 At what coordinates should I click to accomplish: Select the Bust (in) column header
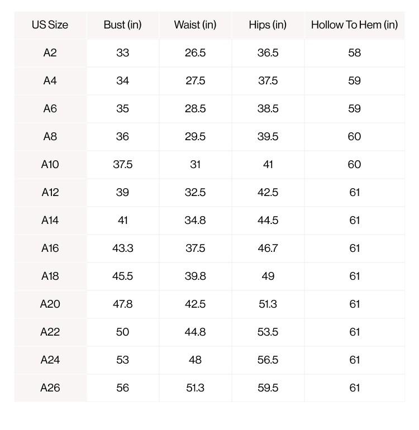122,25
